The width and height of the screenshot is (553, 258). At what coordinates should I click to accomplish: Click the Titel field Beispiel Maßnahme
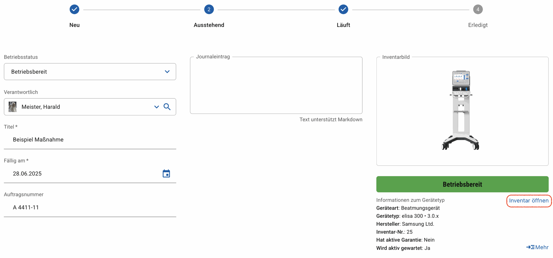click(90, 140)
